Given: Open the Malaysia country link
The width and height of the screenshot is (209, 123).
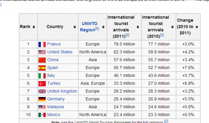Looking at the screenshot, I should [55, 107].
